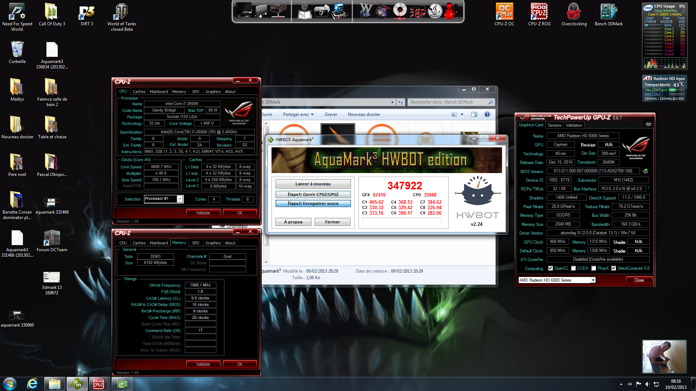Click GPU-Z BIOS save chip icon
Viewport: 696px width, 391px height.
click(x=645, y=171)
